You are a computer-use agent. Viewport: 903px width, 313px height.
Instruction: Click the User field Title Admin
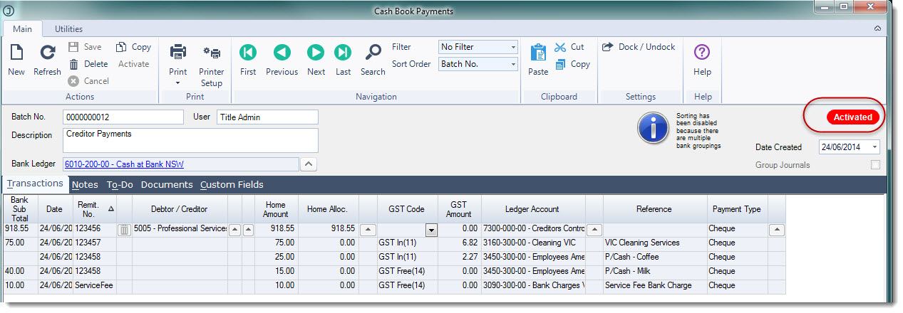tap(267, 117)
